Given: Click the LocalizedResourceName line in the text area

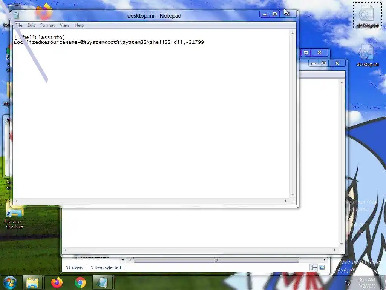Looking at the screenshot, I should click(109, 42).
